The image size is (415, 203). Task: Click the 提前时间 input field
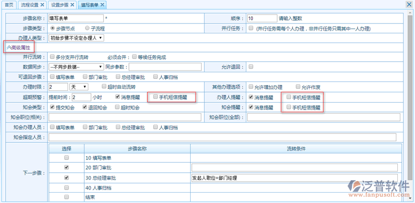pos(82,97)
